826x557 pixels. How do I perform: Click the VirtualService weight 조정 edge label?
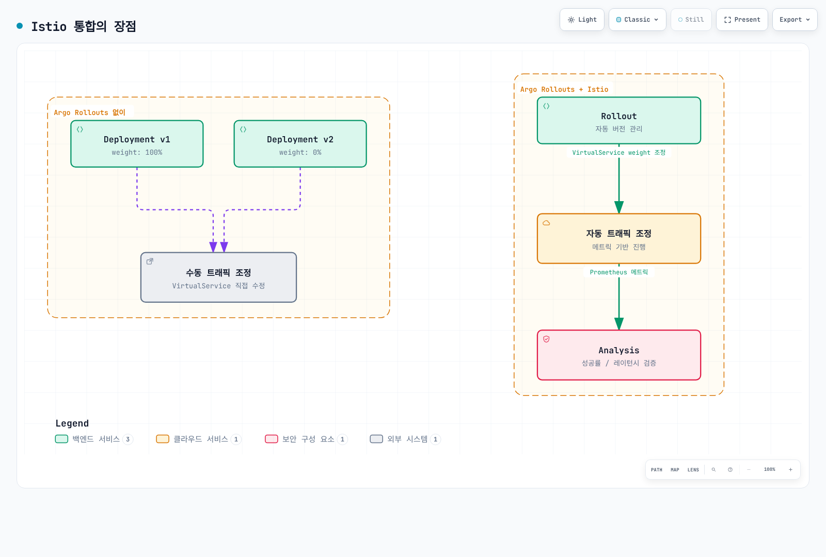618,153
